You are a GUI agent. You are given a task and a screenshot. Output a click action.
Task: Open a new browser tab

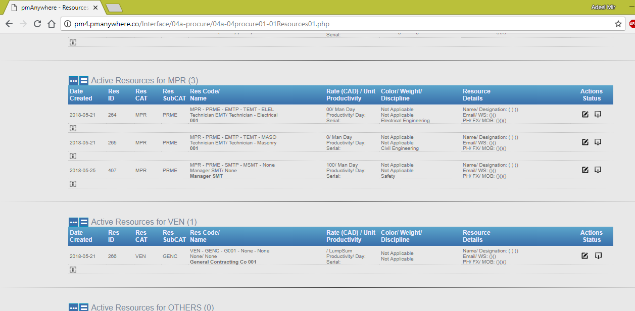click(114, 8)
